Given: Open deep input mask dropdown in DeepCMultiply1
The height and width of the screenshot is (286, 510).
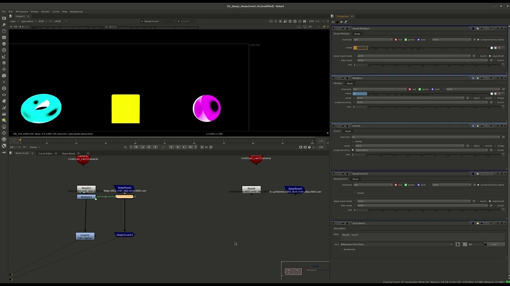Looking at the screenshot, I should point(413,56).
